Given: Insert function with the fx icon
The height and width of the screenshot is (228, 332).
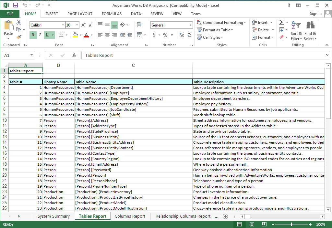Looking at the screenshot, I should pos(74,55).
